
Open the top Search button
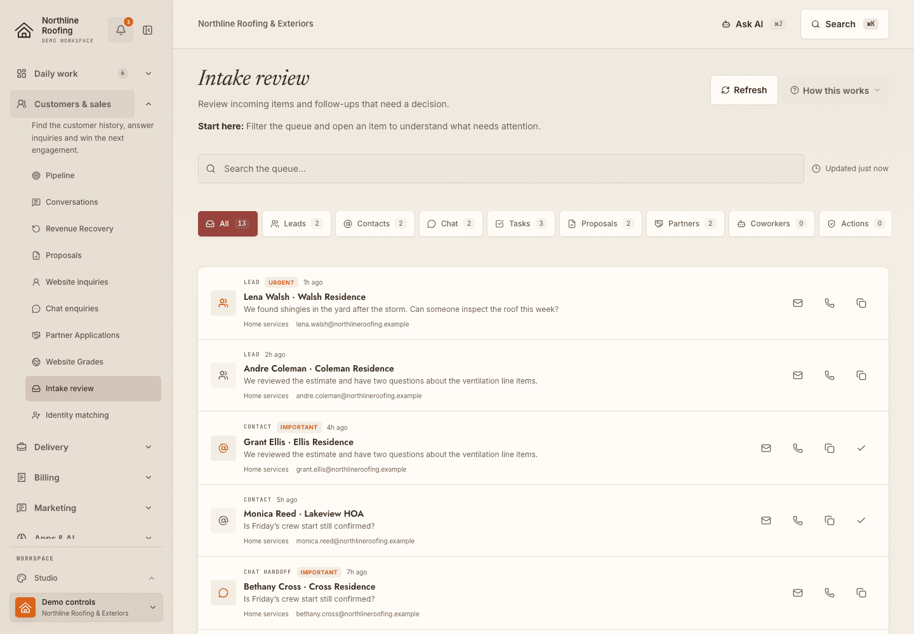pos(845,24)
